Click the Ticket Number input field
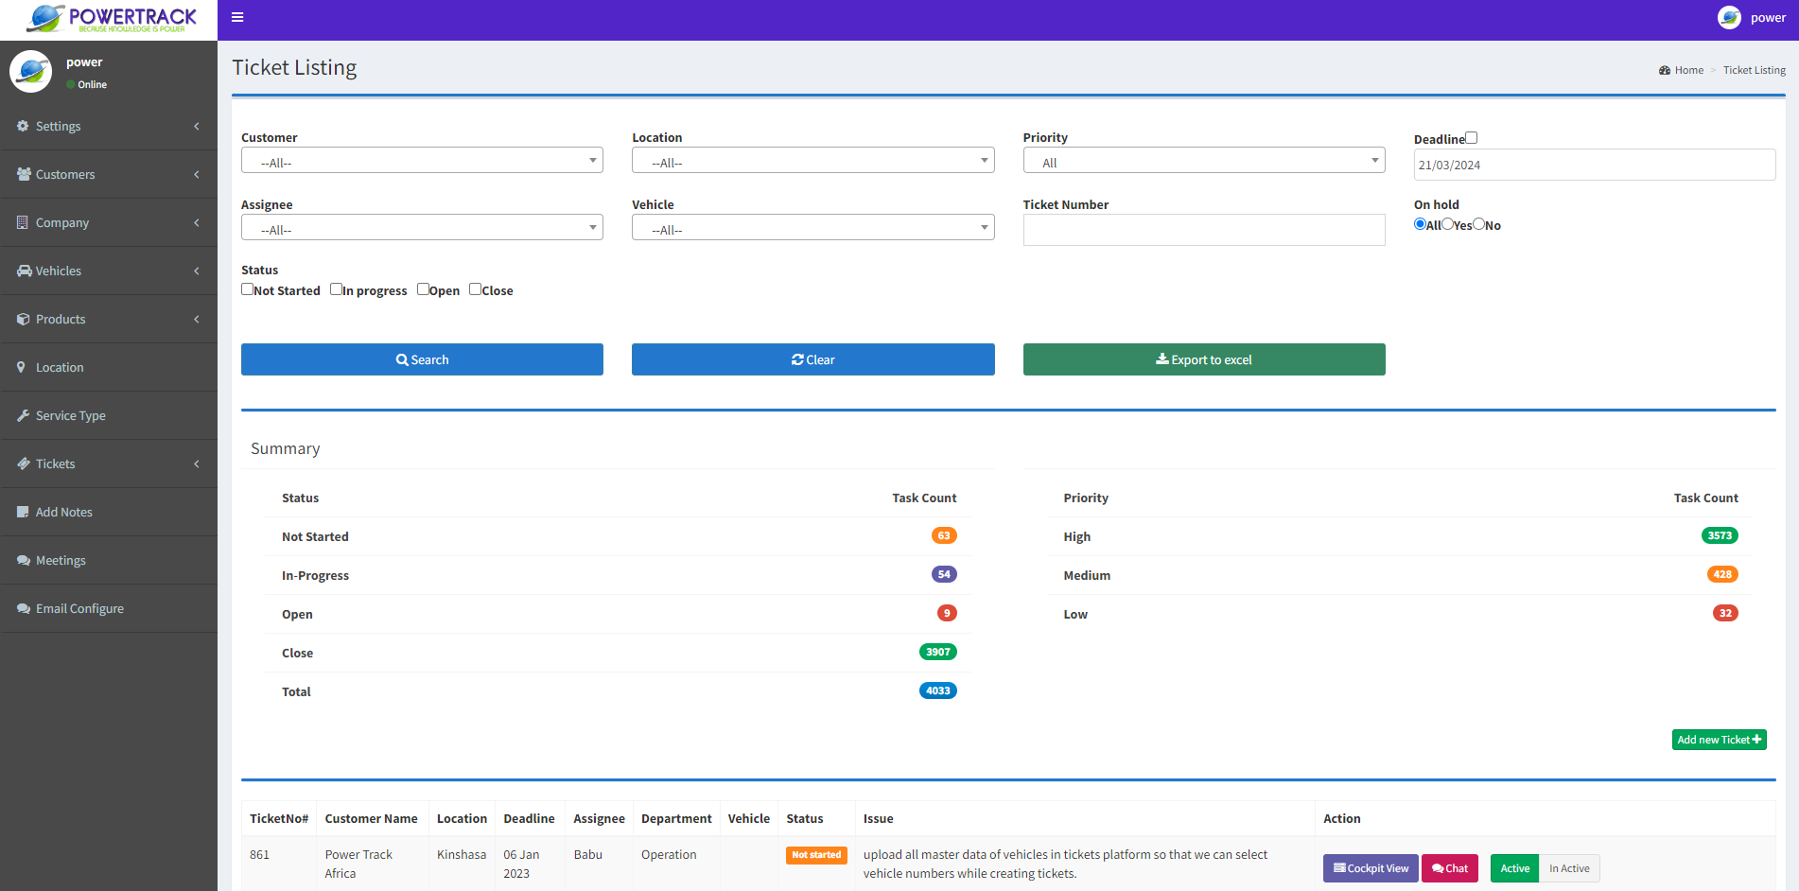1799x891 pixels. coord(1203,230)
